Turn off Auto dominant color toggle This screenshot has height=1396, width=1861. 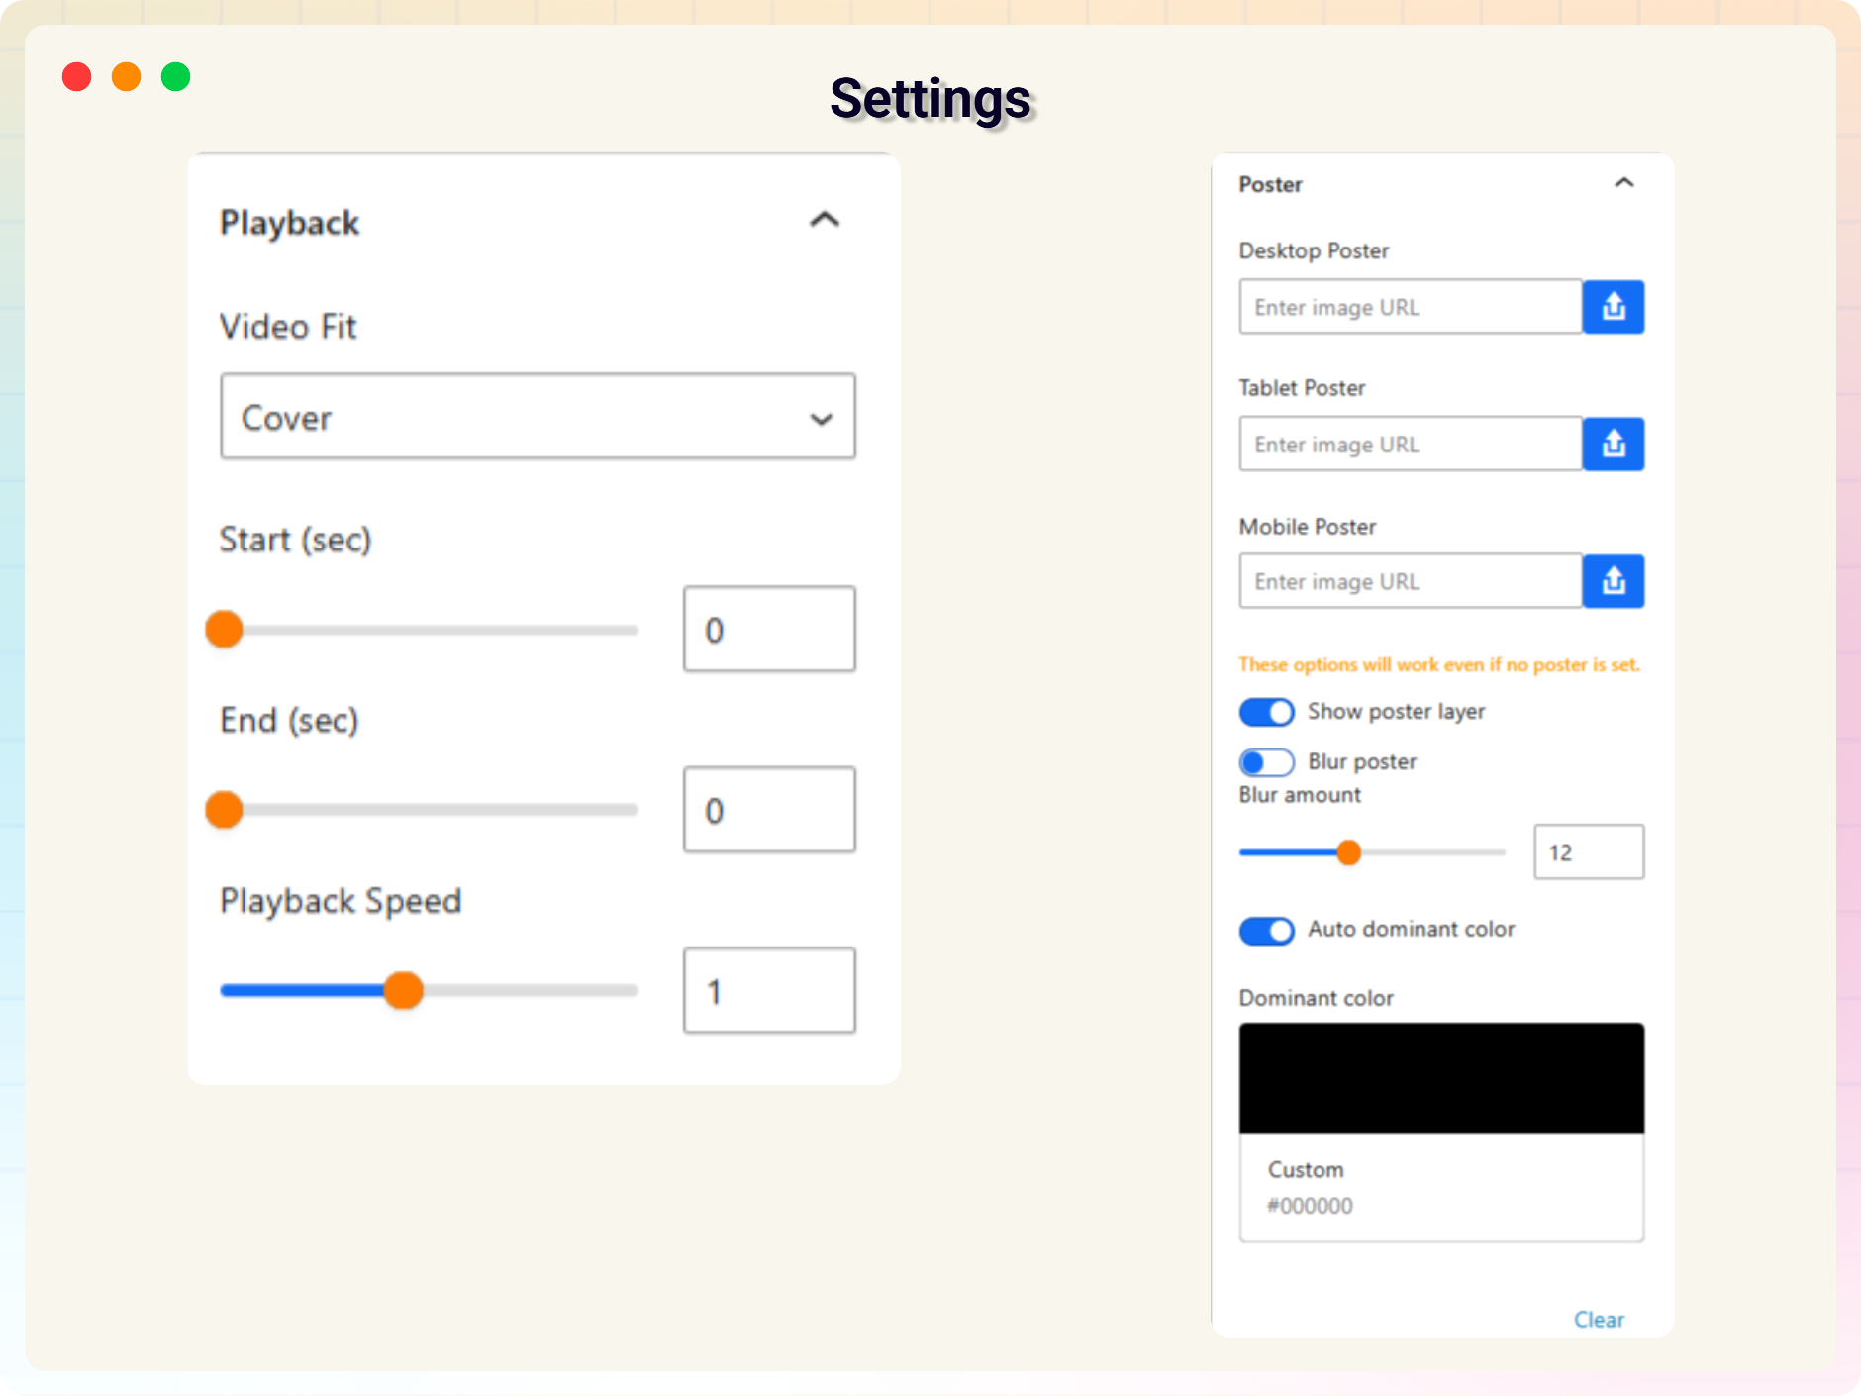1266,931
